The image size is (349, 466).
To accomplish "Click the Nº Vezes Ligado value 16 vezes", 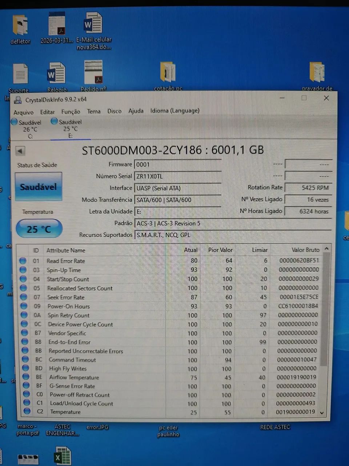I will point(308,200).
